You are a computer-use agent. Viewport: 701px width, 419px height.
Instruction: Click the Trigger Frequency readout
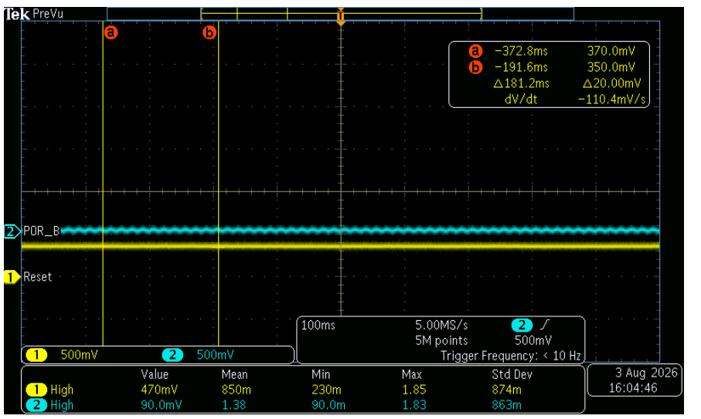pyautogui.click(x=511, y=356)
